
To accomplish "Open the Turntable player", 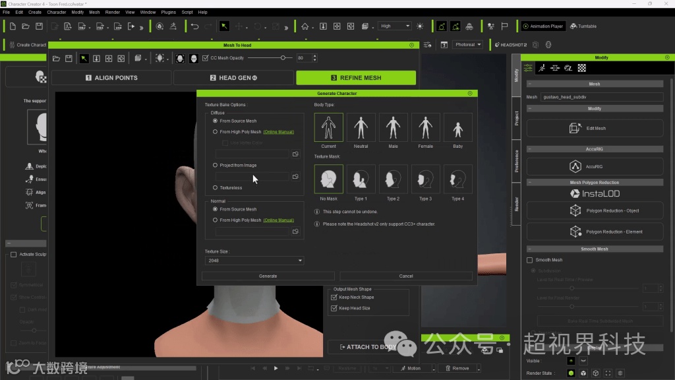I will (x=584, y=26).
